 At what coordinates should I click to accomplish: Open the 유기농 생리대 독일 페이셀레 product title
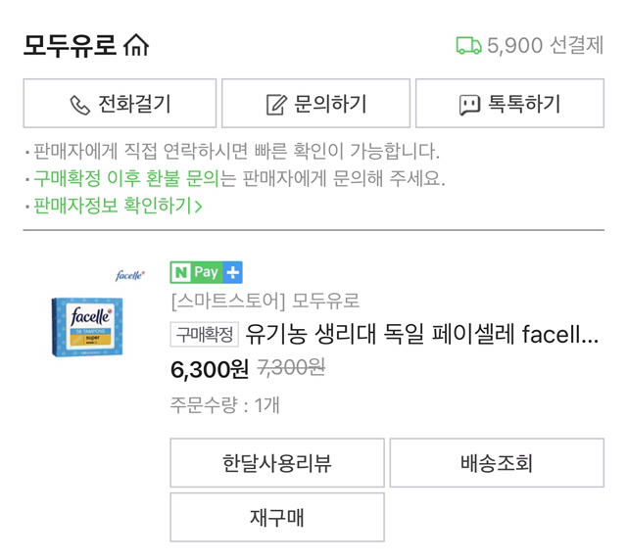pyautogui.click(x=421, y=335)
